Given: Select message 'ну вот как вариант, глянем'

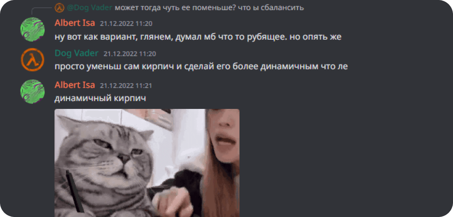Looking at the screenshot, I should pos(198,37).
